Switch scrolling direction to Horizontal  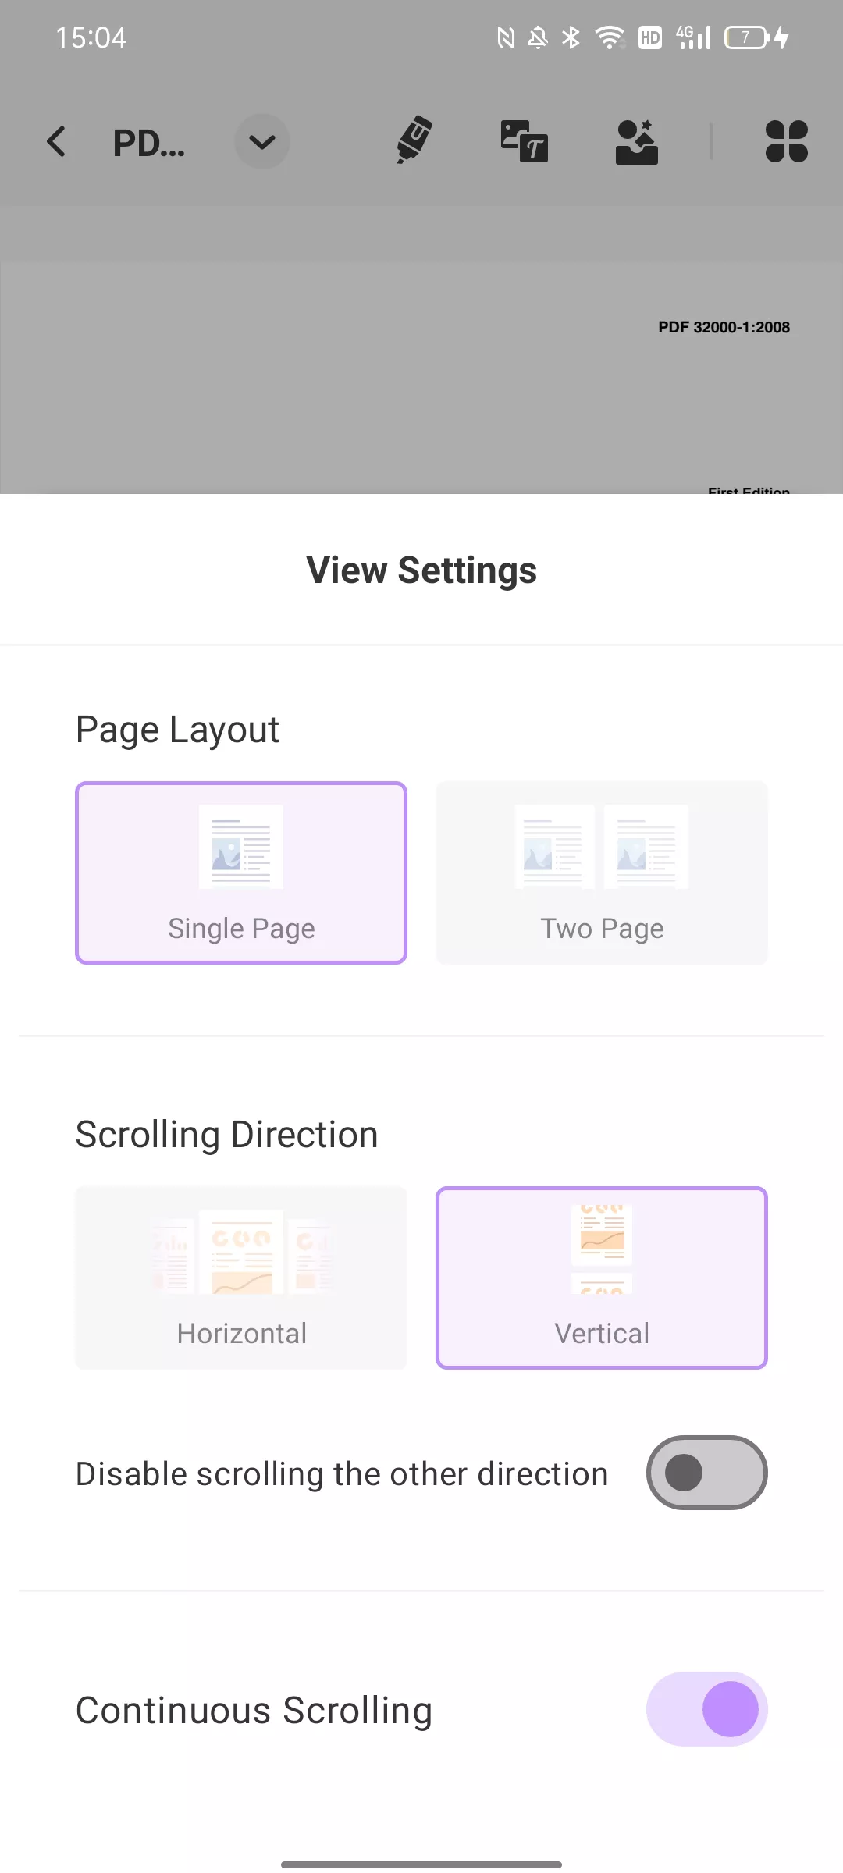click(x=241, y=1278)
